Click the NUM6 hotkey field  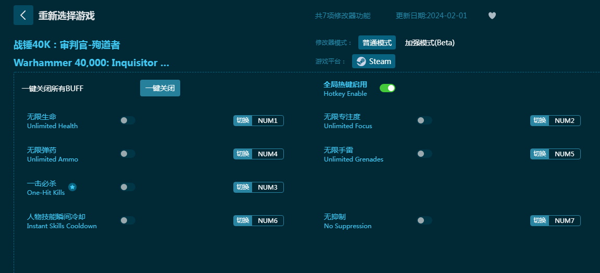[x=268, y=220]
